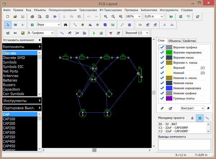Expand the Инструменты panel arrow
Viewport: 216px width, 159px height.
(40, 101)
